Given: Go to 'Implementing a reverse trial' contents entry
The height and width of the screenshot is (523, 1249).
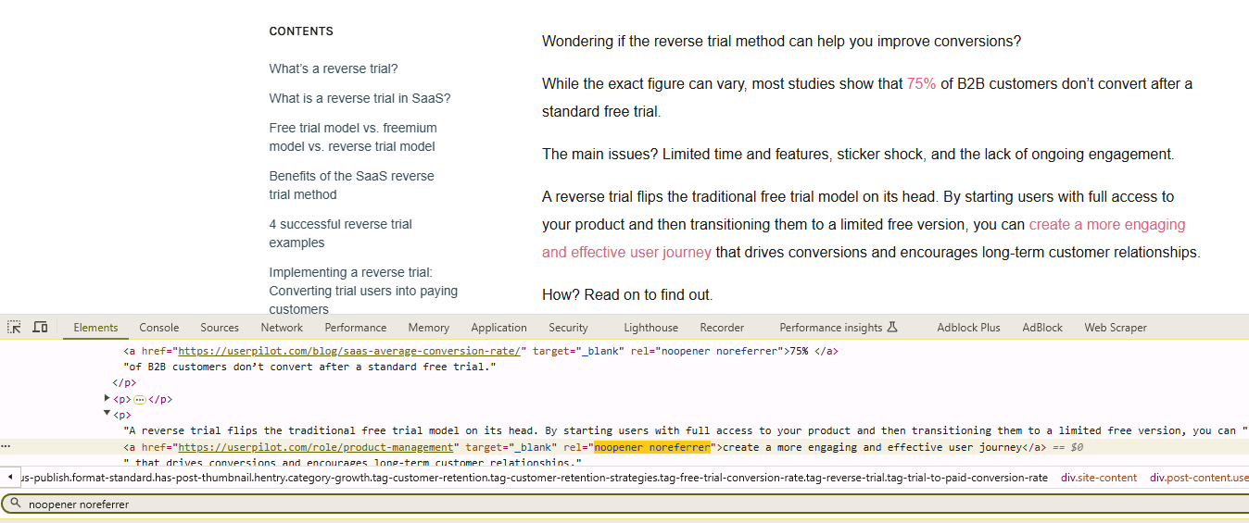Looking at the screenshot, I should coord(363,291).
